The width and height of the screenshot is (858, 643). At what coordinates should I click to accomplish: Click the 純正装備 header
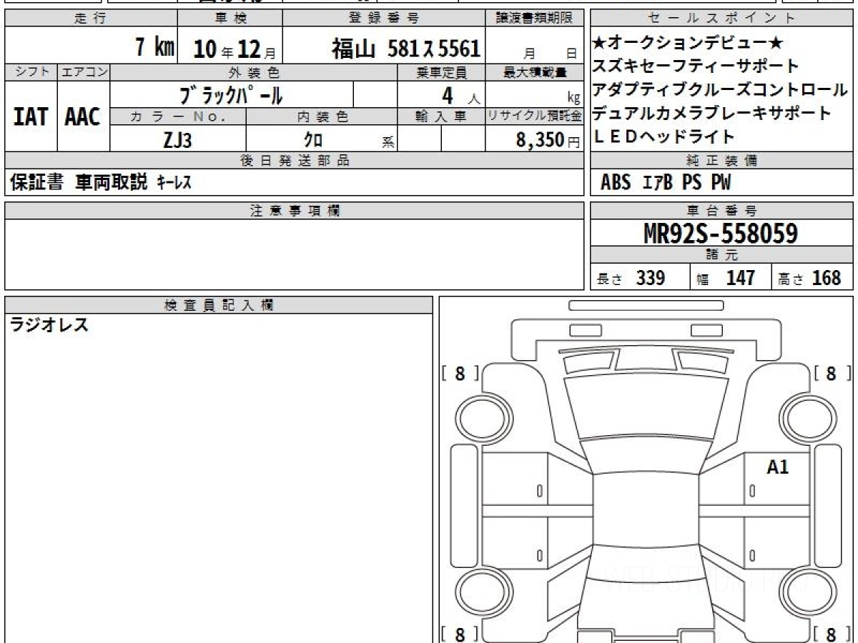(721, 161)
